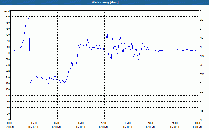Select the 330 y-axis value
The width and height of the screenshot is (209, 130).
tap(8, 53)
